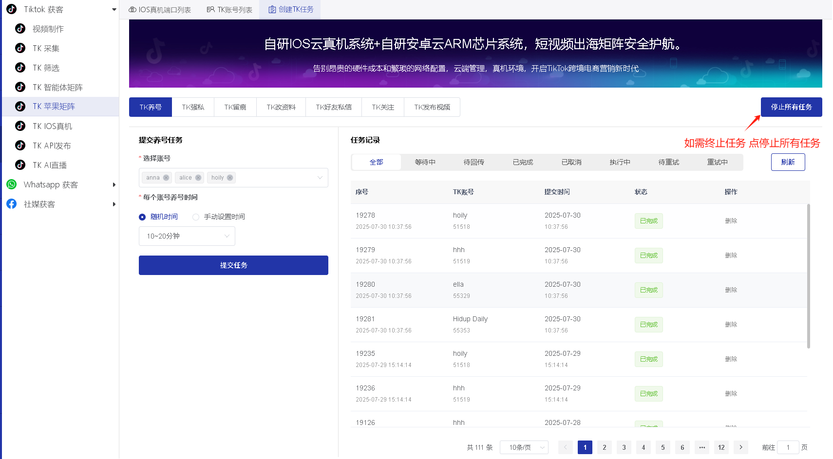Refresh the task list with 刷新

pyautogui.click(x=788, y=162)
